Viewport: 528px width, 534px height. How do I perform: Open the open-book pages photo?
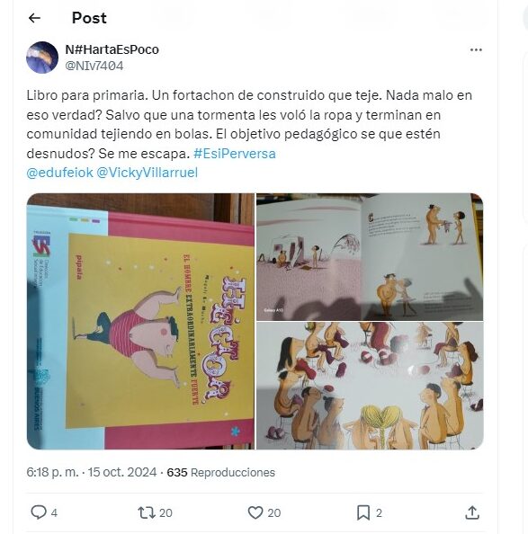(370, 257)
